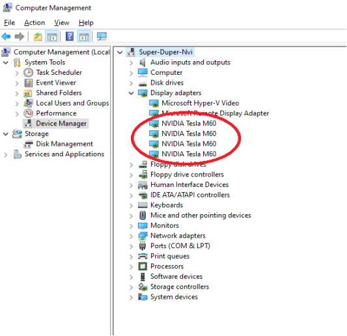
Task: Select Computer Management (Local) root
Action: pyautogui.click(x=61, y=52)
